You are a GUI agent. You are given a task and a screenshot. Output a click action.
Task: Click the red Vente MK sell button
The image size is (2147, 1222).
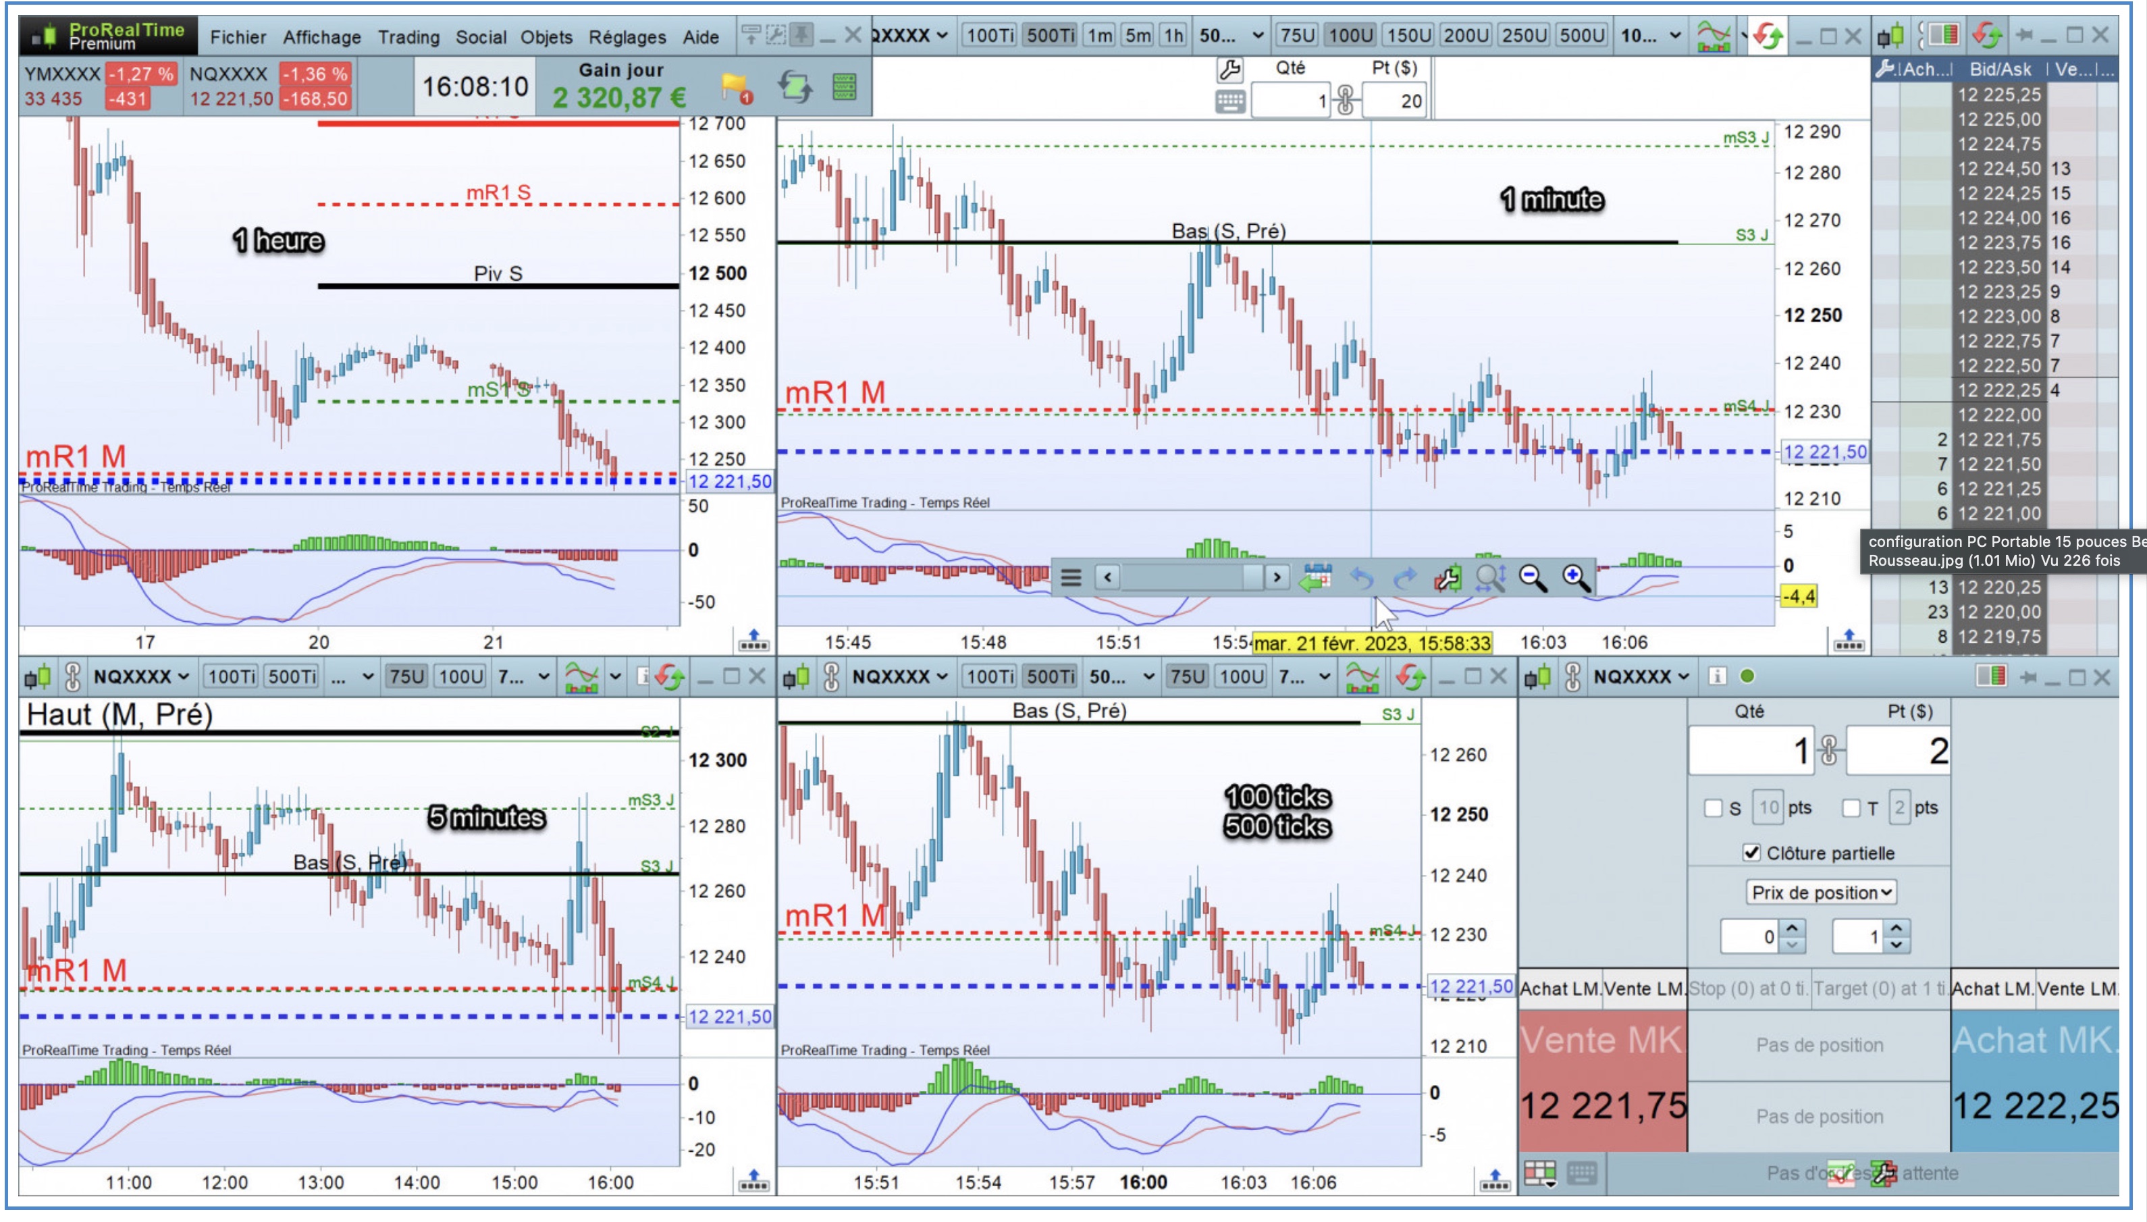tap(1601, 1080)
